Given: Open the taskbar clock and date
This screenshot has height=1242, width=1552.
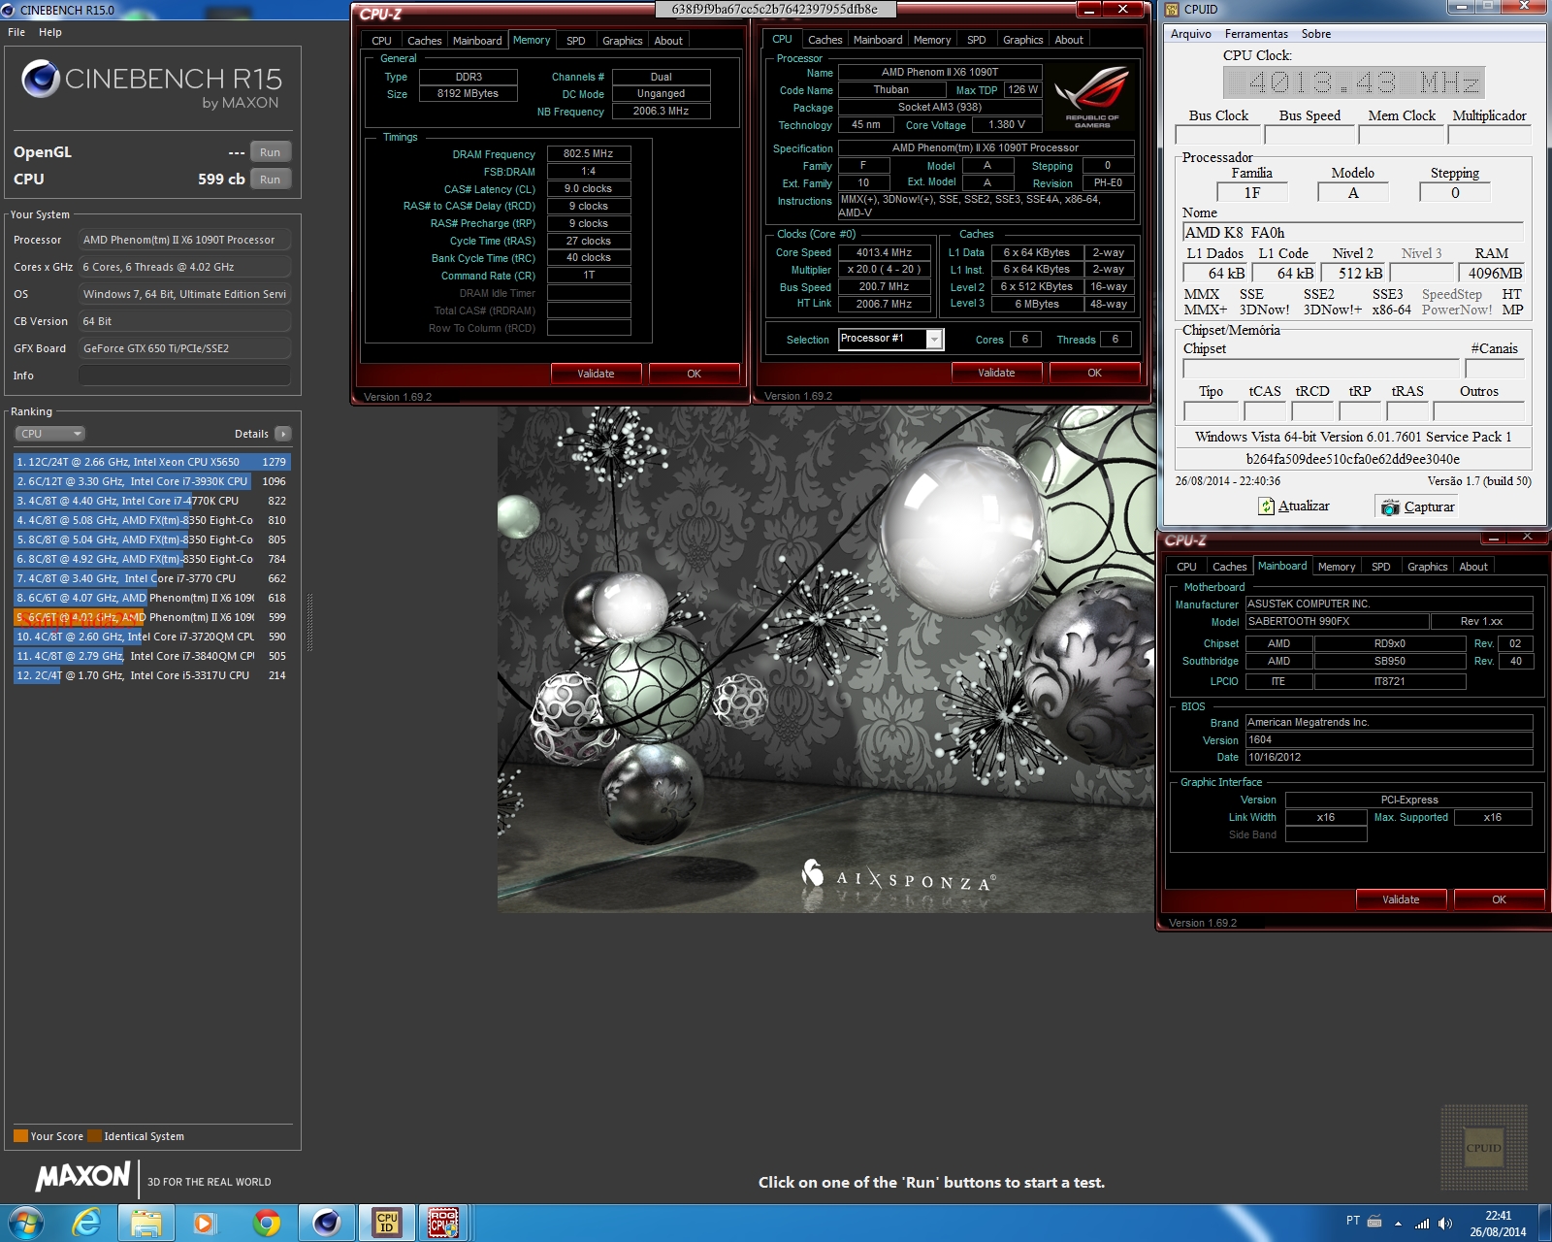Looking at the screenshot, I should pos(1498,1223).
